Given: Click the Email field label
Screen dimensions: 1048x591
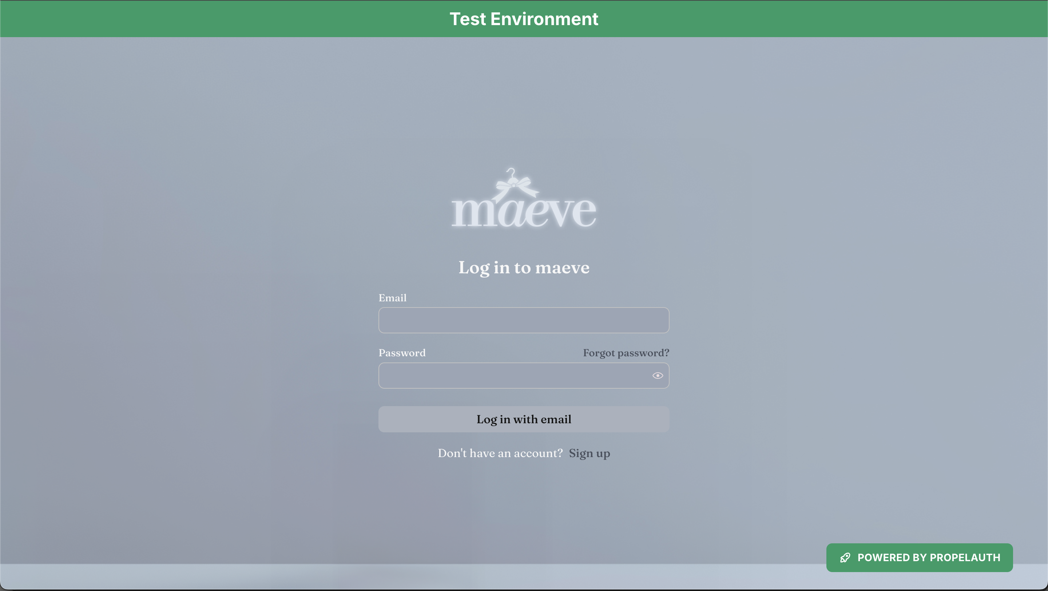Looking at the screenshot, I should (x=392, y=298).
